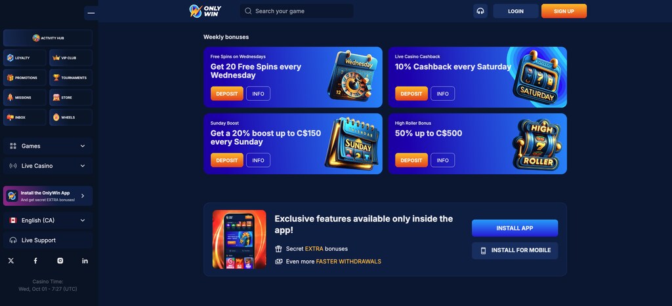Screen dimensions: 672x306
Task: Expand the Live Casino menu
Action: (x=47, y=166)
